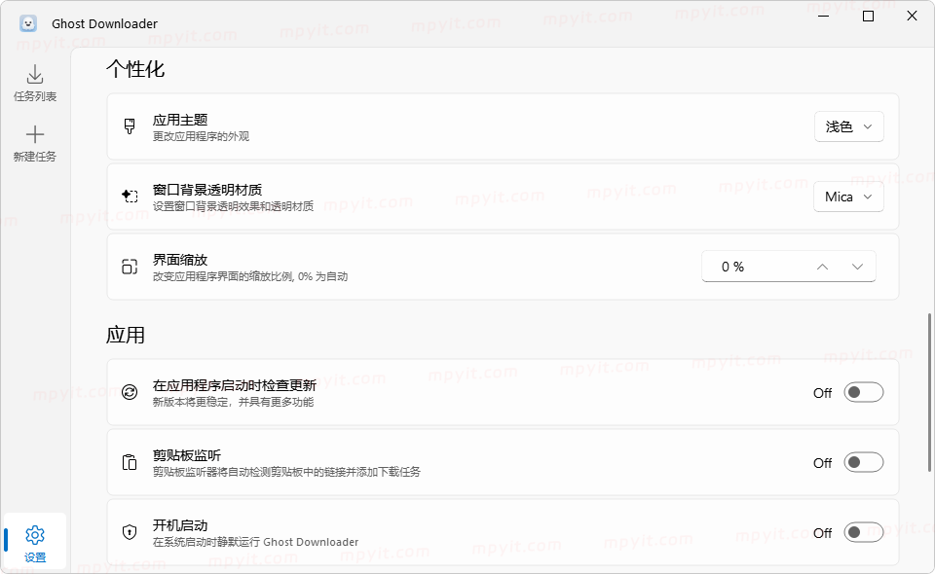Click the 开机启动 setting title
This screenshot has width=935, height=574.
[x=180, y=525]
